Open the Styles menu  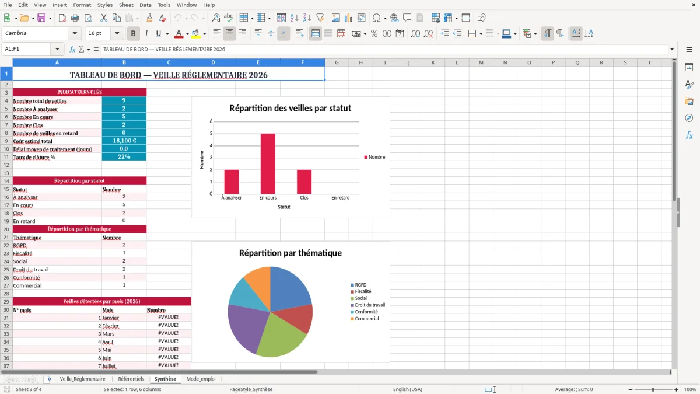pyautogui.click(x=105, y=5)
